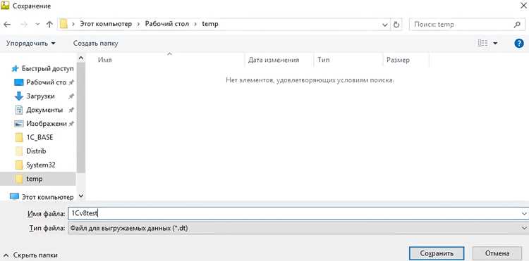The image size is (529, 261).
Task: Open 'Изображения' in sidebar
Action: click(x=47, y=124)
